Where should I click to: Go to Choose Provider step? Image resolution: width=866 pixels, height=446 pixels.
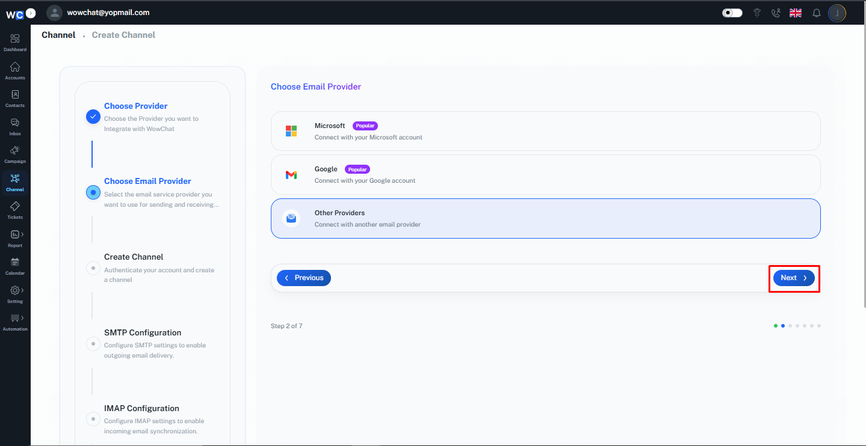coord(136,106)
